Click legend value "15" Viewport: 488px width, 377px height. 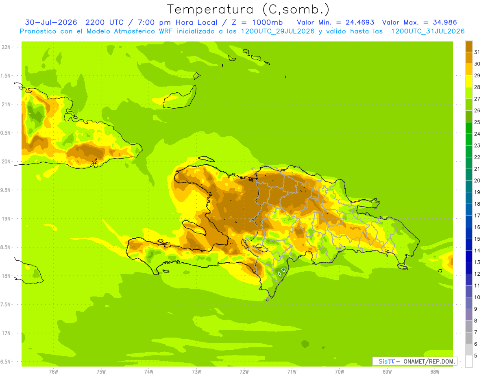pos(477,239)
